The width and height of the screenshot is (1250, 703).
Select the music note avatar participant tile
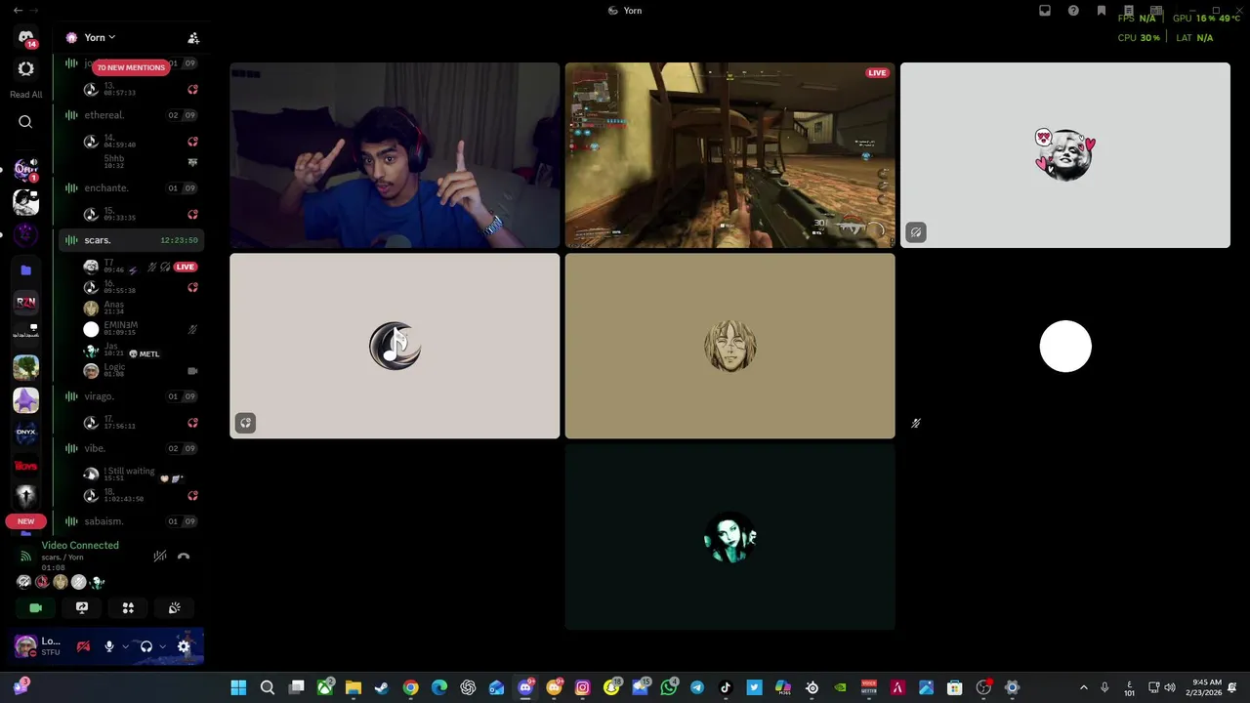pos(395,347)
